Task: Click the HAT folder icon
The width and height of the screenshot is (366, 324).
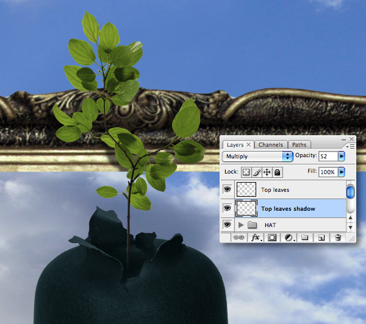Action: pyautogui.click(x=252, y=225)
